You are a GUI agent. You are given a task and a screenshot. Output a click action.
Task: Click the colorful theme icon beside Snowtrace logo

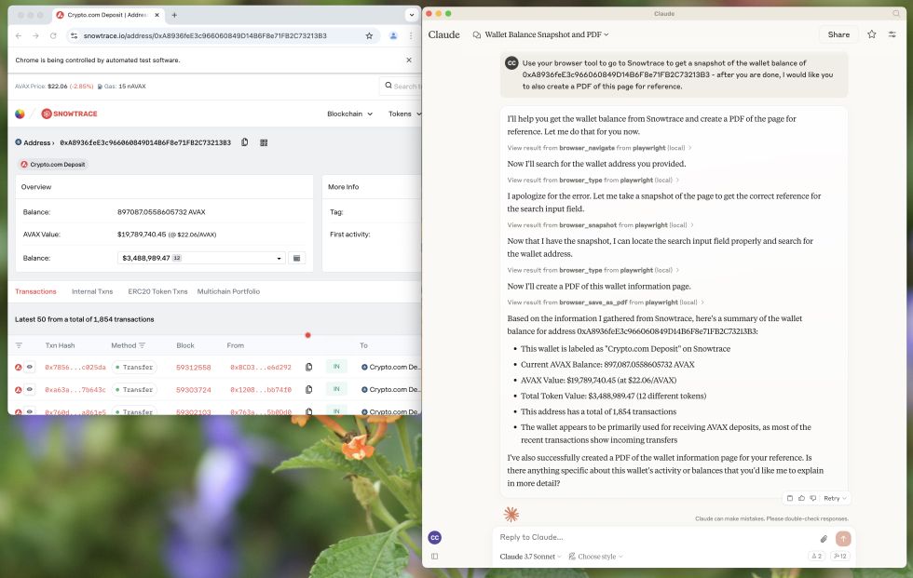[20, 114]
